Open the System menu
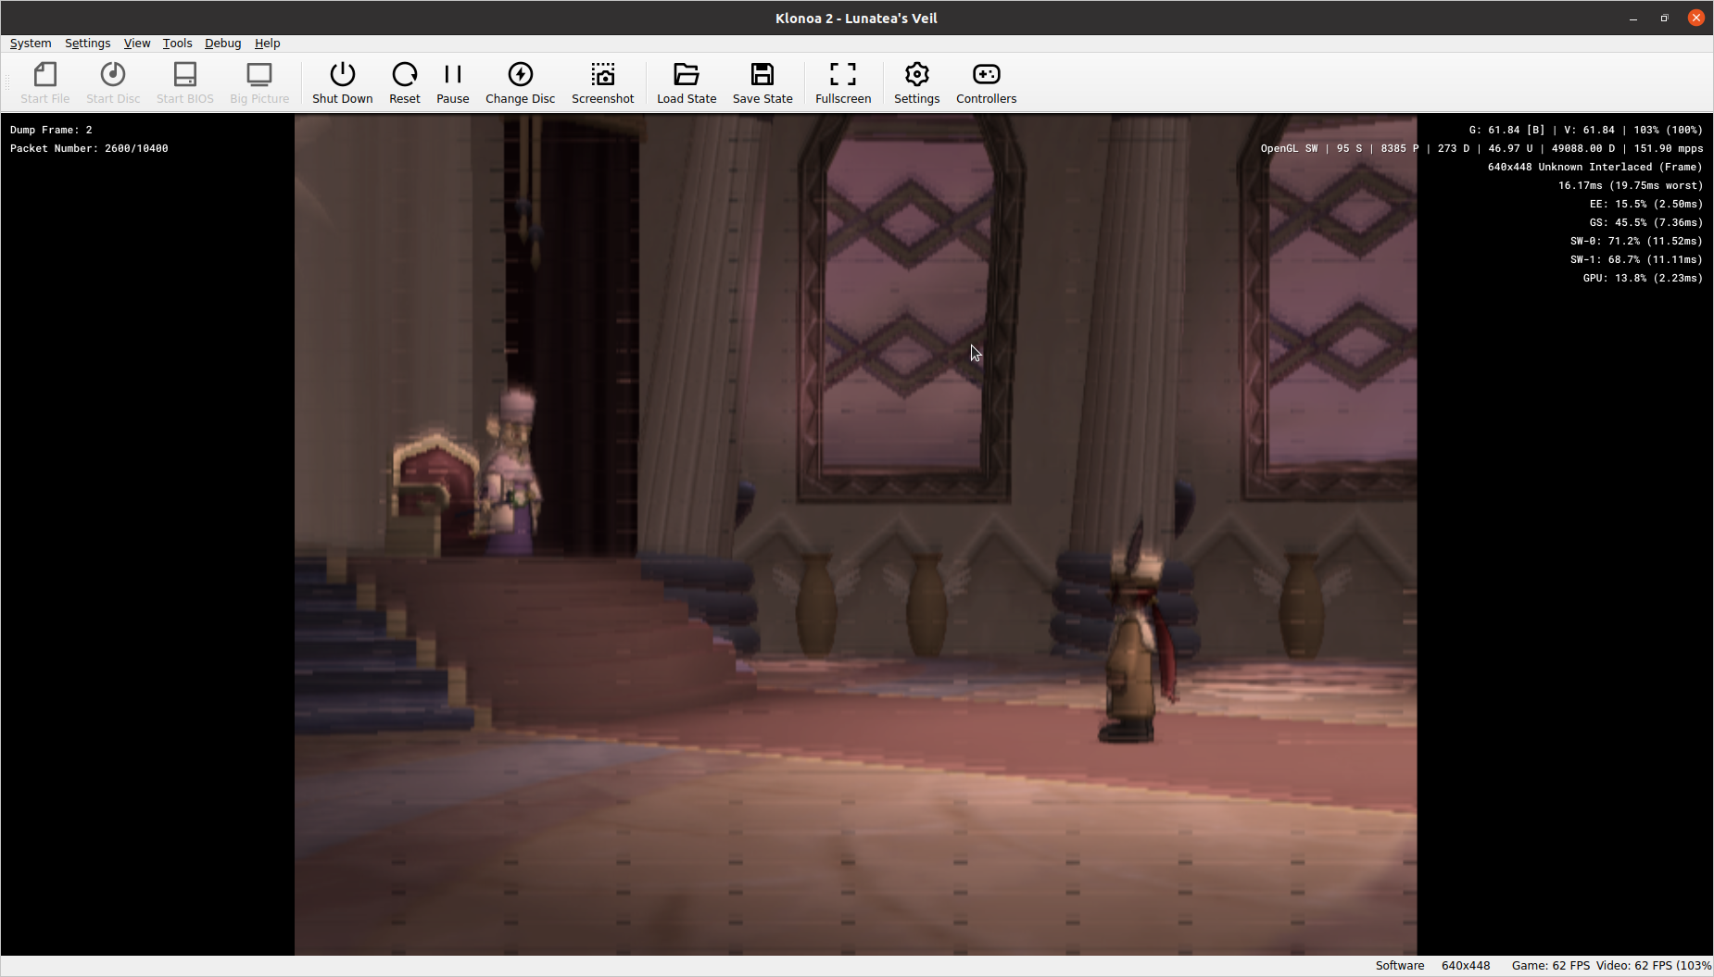This screenshot has width=1714, height=977. 31,44
